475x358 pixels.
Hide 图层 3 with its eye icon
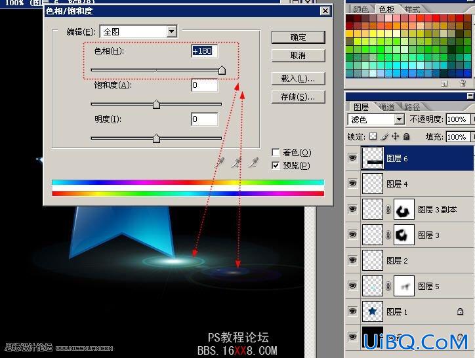coord(352,235)
